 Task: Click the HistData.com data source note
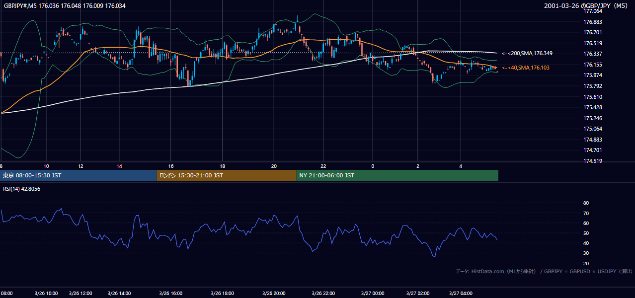click(544, 271)
